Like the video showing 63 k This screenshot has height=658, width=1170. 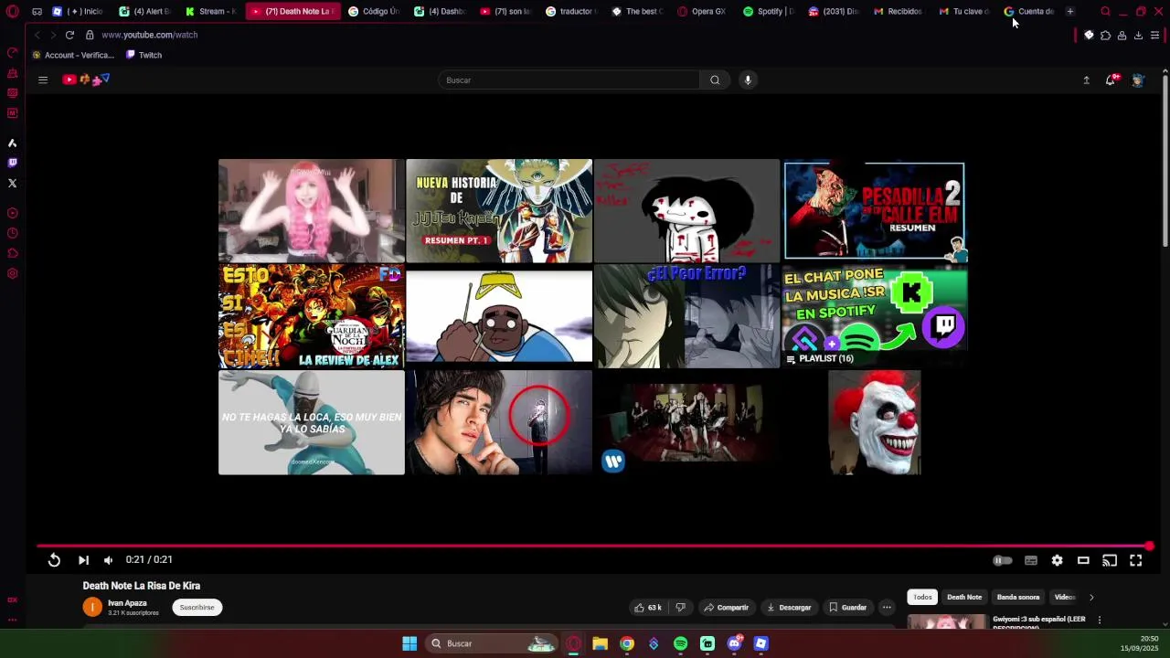pyautogui.click(x=647, y=608)
